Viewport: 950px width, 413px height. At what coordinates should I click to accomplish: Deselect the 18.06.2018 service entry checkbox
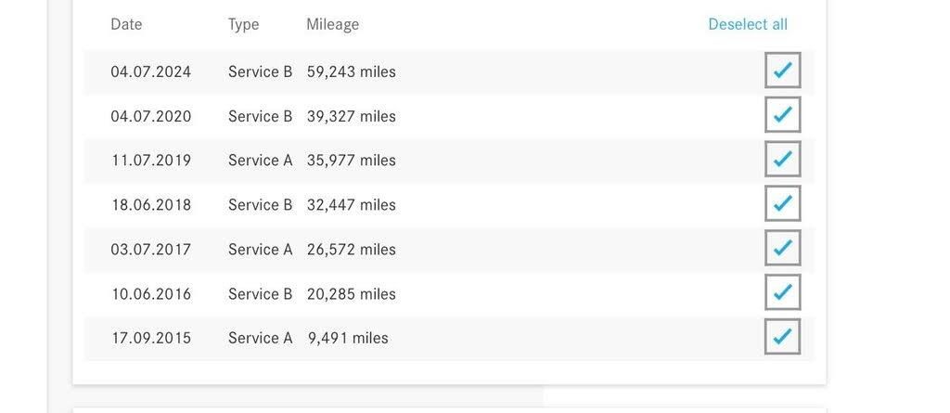click(x=782, y=203)
